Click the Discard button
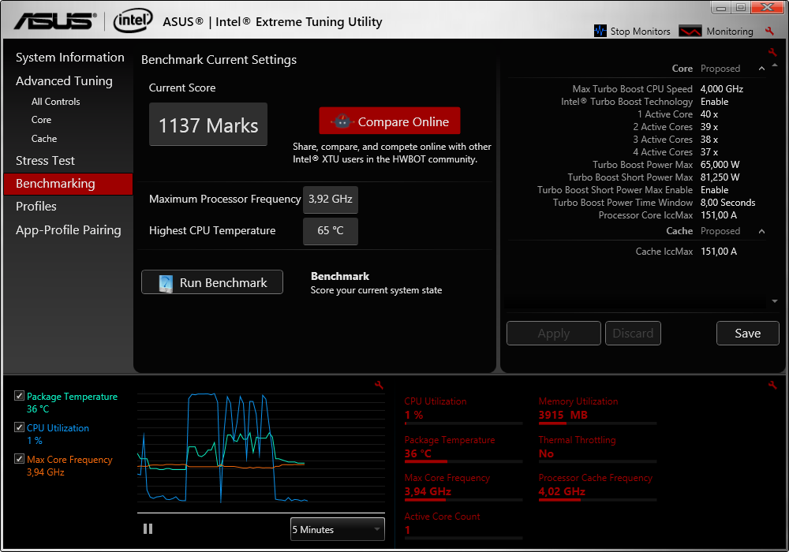 click(633, 334)
